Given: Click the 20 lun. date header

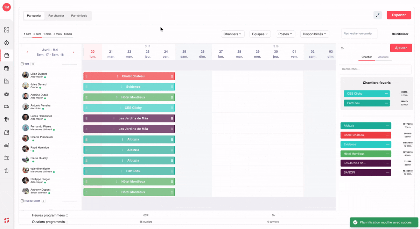Looking at the screenshot, I should tap(92, 54).
